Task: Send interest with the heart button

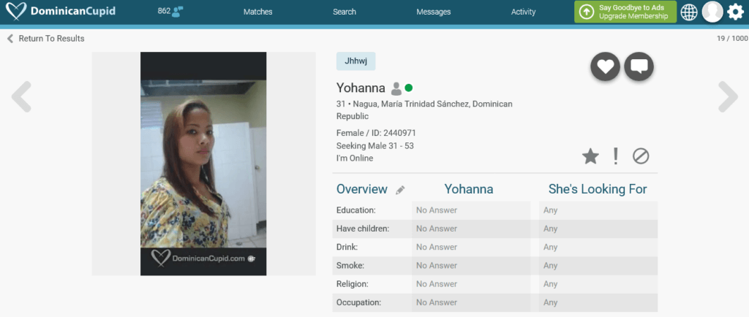Action: pyautogui.click(x=605, y=66)
